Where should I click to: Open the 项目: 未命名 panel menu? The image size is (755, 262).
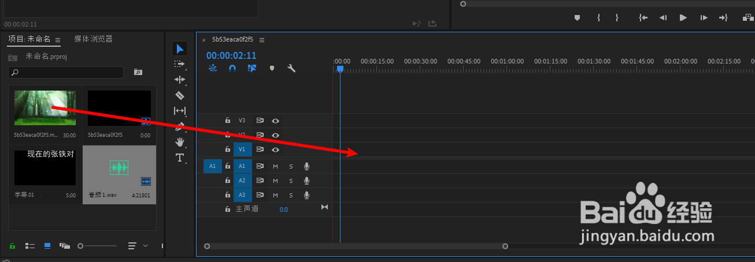coord(58,40)
